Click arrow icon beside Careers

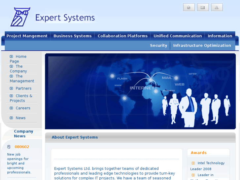[11, 108]
